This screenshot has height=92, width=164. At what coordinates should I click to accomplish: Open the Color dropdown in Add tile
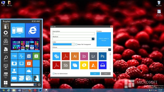click(63, 44)
